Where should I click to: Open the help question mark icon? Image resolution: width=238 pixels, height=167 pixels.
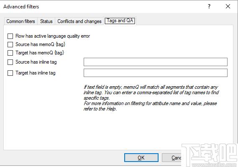point(209,6)
